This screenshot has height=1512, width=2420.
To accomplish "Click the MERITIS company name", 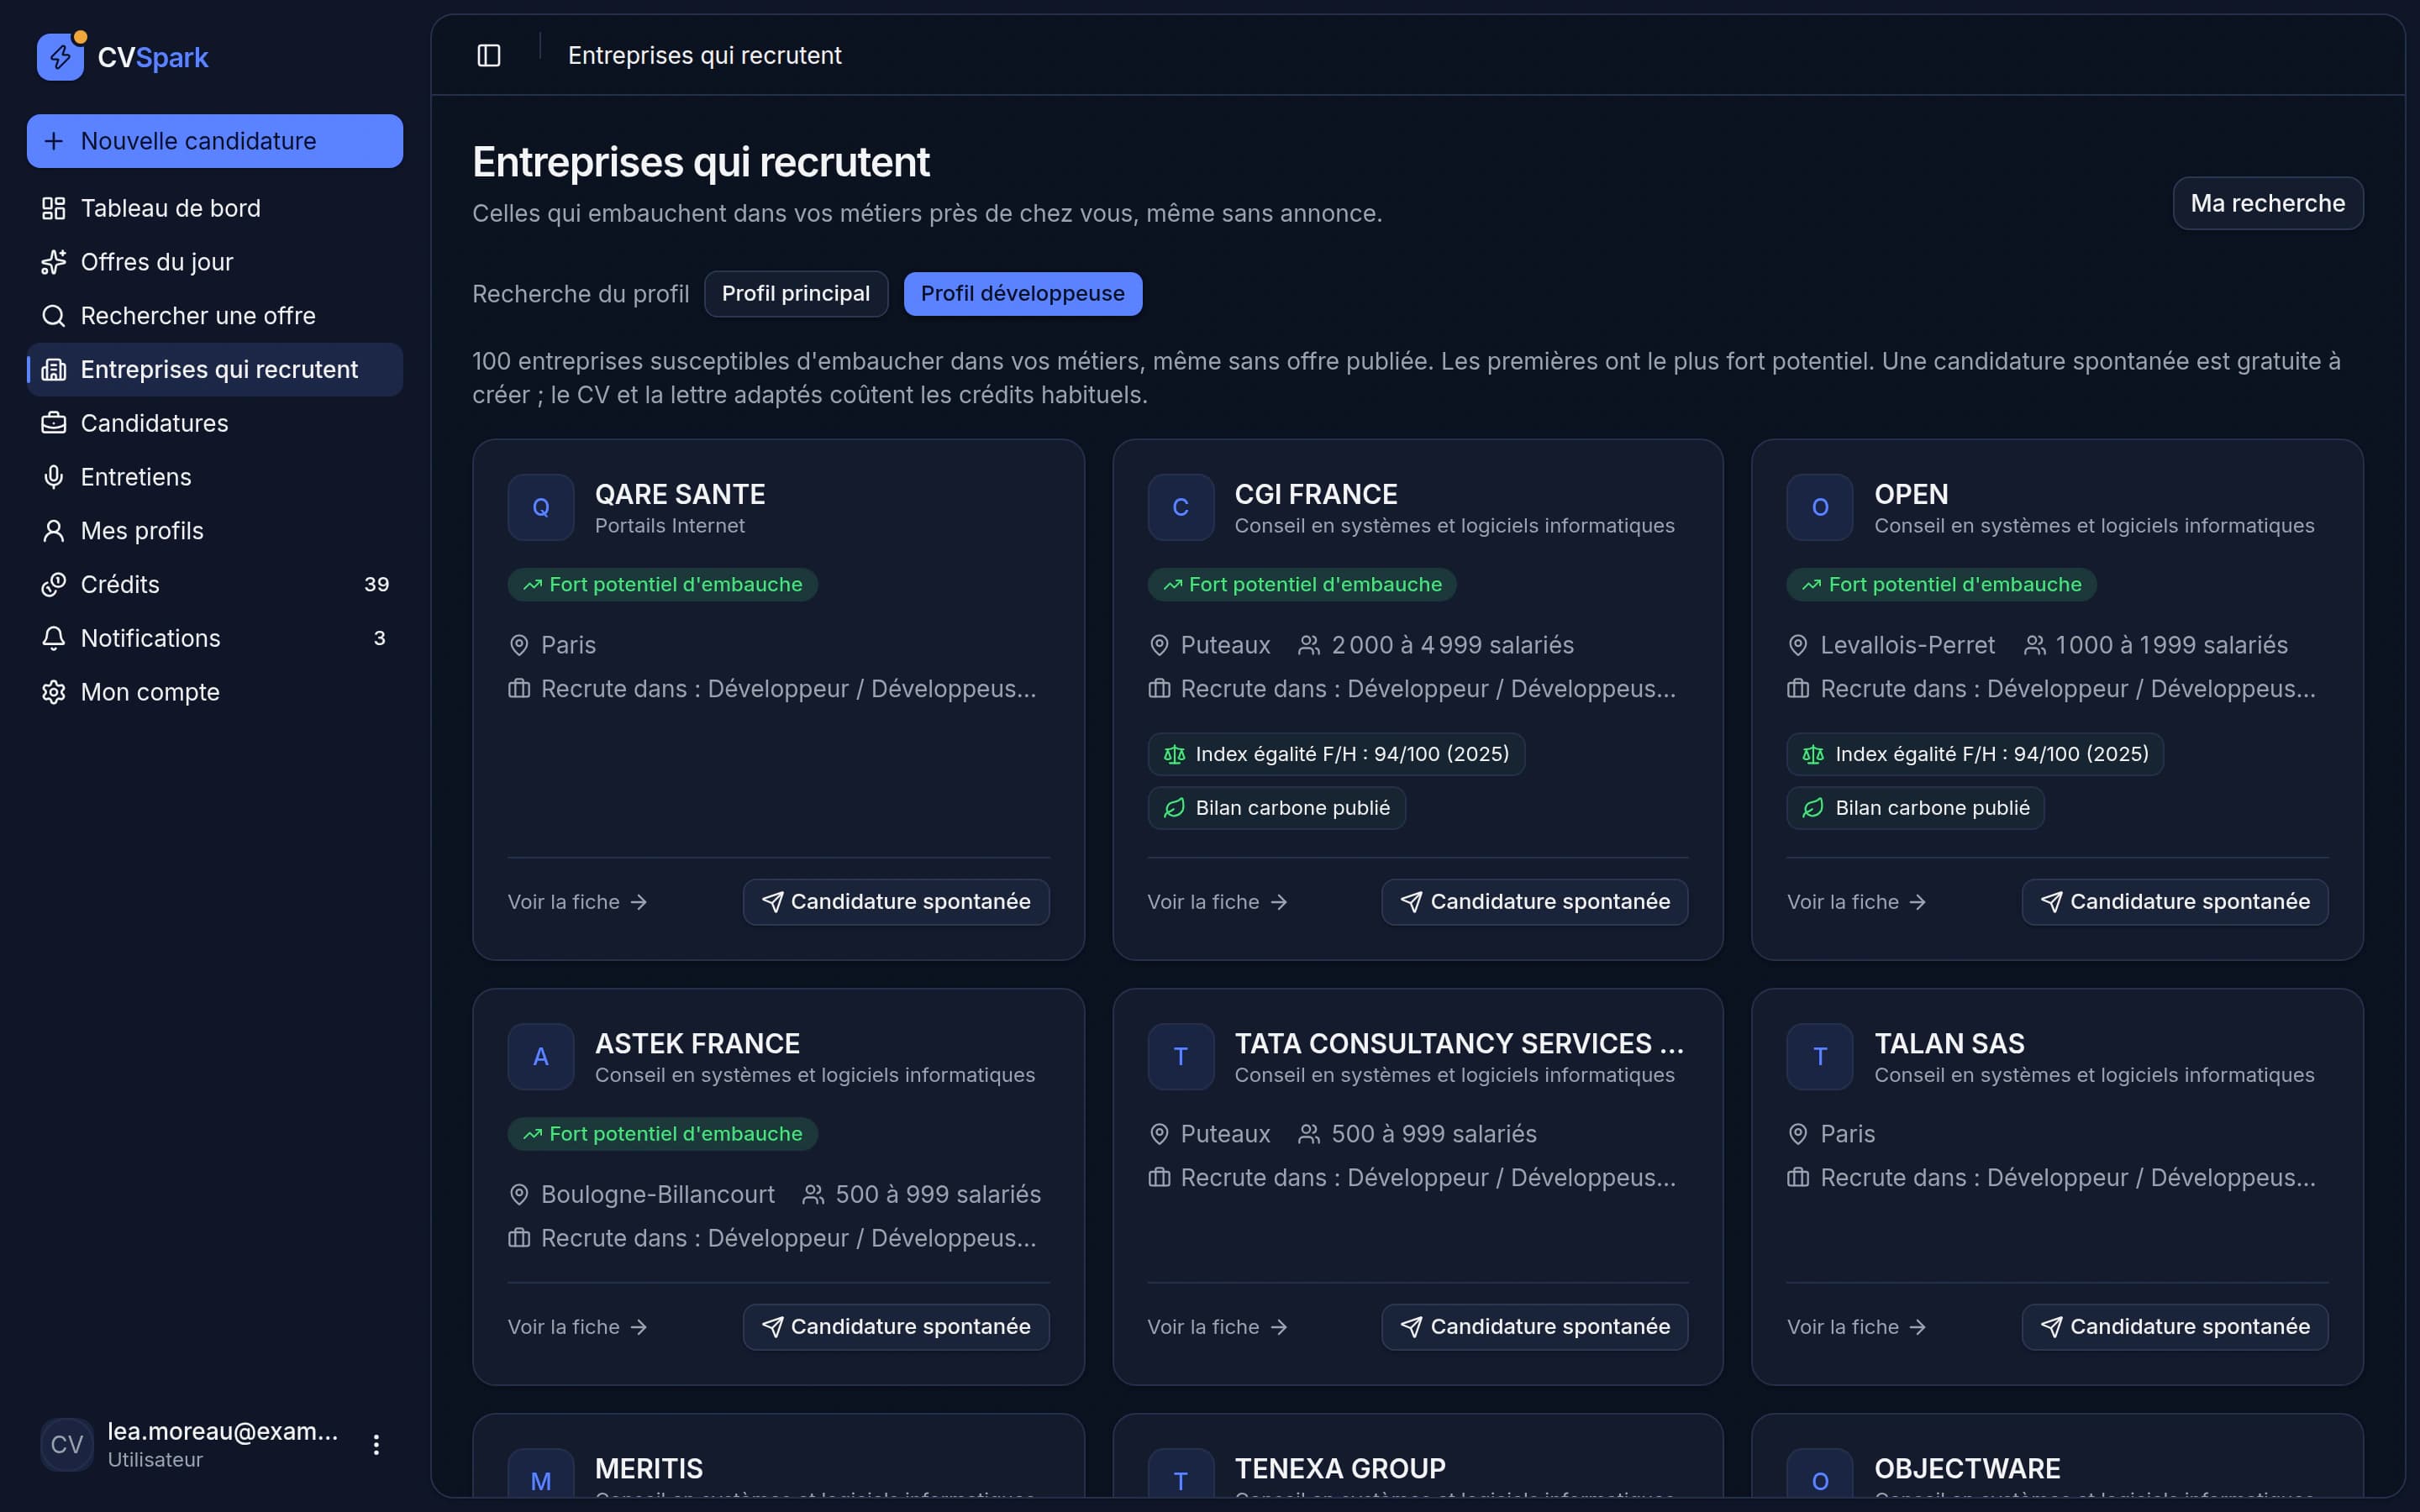I will tap(649, 1468).
